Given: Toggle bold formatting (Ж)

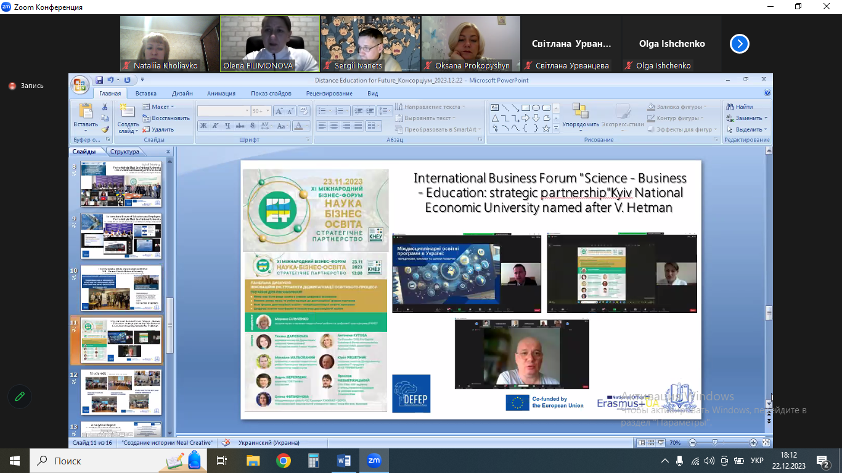Looking at the screenshot, I should pyautogui.click(x=203, y=126).
